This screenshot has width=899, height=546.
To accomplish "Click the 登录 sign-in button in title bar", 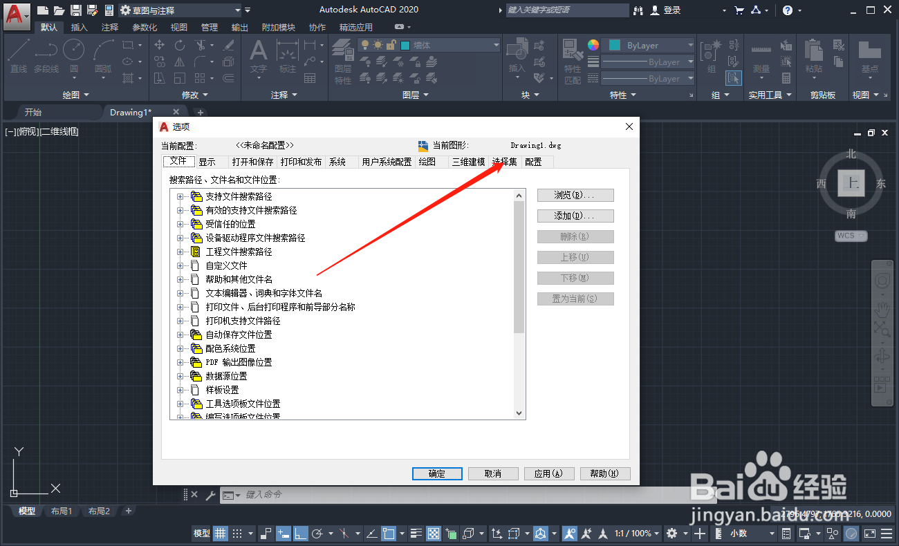I will point(666,10).
